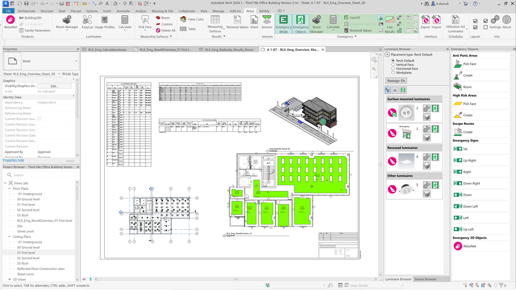The image size is (516, 290).
Task: Open the Architecture ribbon tab
Action: coord(26,11)
